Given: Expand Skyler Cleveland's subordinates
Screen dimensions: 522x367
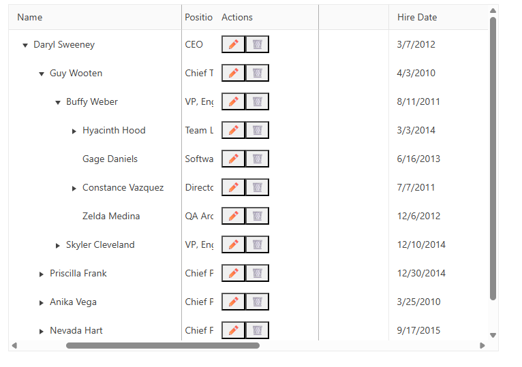Looking at the screenshot, I should click(58, 245).
